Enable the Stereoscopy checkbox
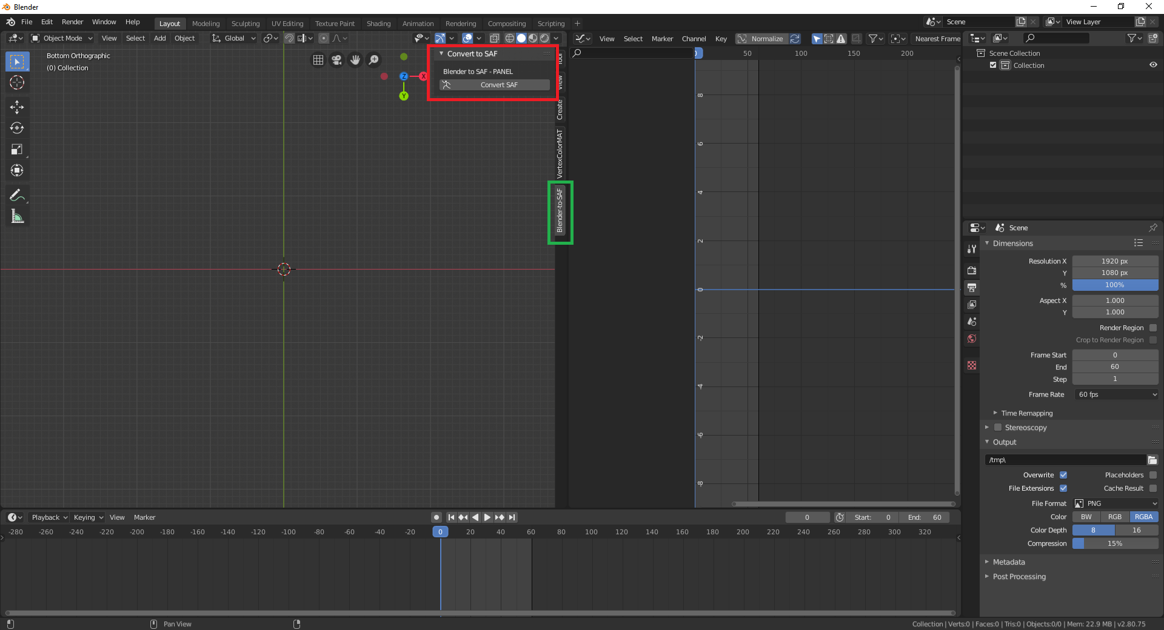Screen dimensions: 1164x630 point(998,427)
